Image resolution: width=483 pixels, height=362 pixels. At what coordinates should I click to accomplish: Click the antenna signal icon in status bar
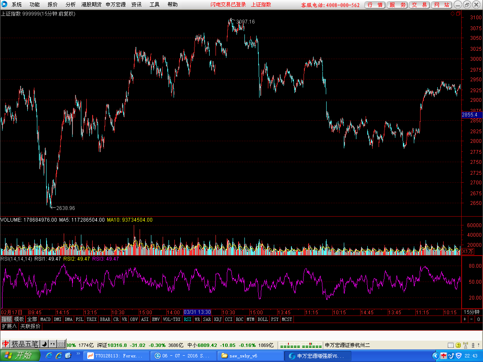[465, 345]
